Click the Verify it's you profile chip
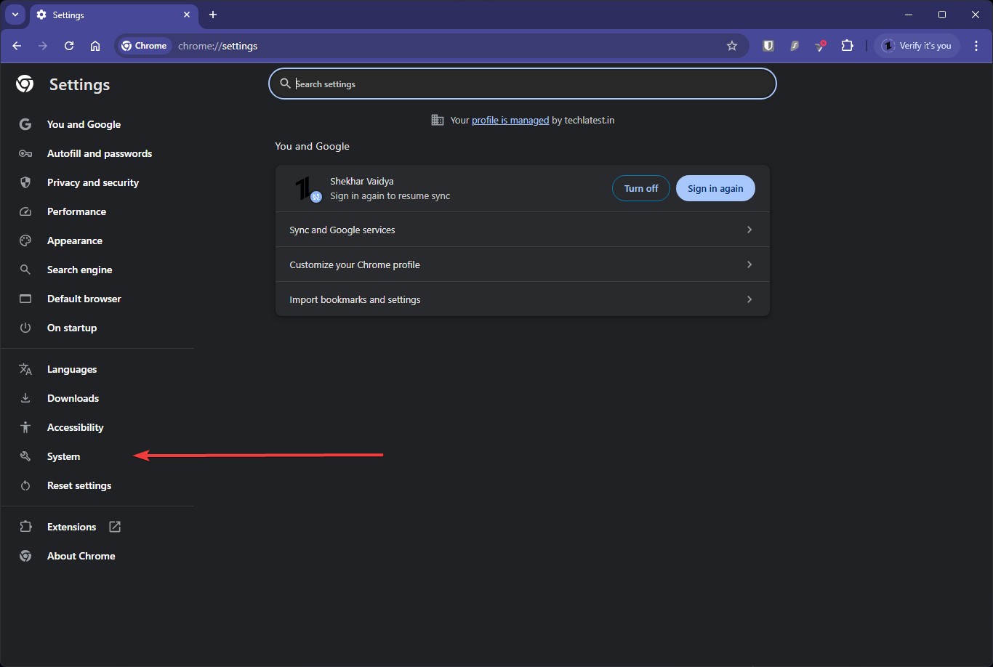The image size is (993, 667). 917,45
